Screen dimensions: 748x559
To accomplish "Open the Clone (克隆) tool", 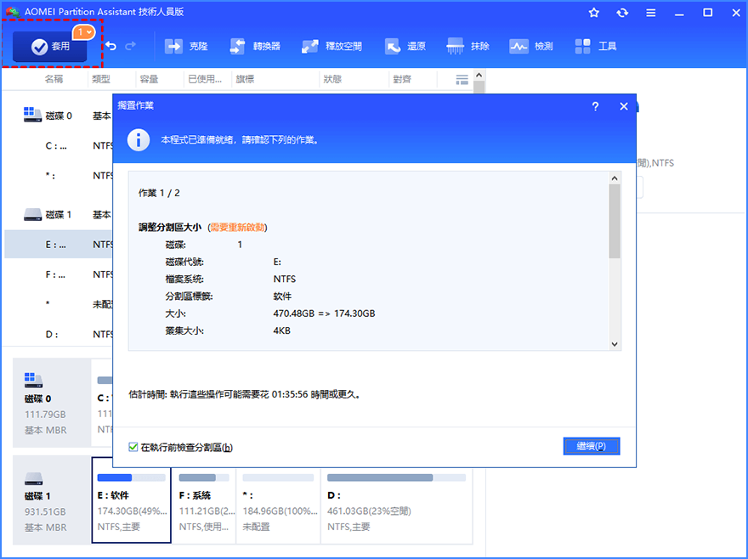I will pos(186,46).
